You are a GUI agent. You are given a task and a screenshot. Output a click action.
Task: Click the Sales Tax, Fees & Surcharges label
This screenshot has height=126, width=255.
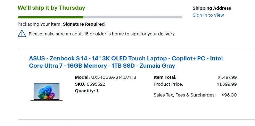[184, 95]
